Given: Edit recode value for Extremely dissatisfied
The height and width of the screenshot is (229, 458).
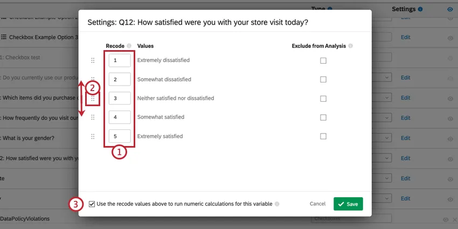Looking at the screenshot, I should (x=120, y=61).
